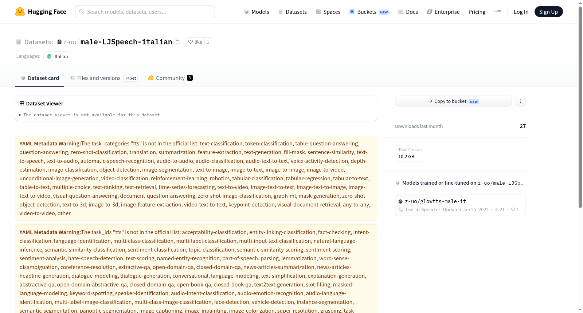Viewport: 583px width, 313px height.
Task: Open the Docs nav link
Action: click(408, 12)
